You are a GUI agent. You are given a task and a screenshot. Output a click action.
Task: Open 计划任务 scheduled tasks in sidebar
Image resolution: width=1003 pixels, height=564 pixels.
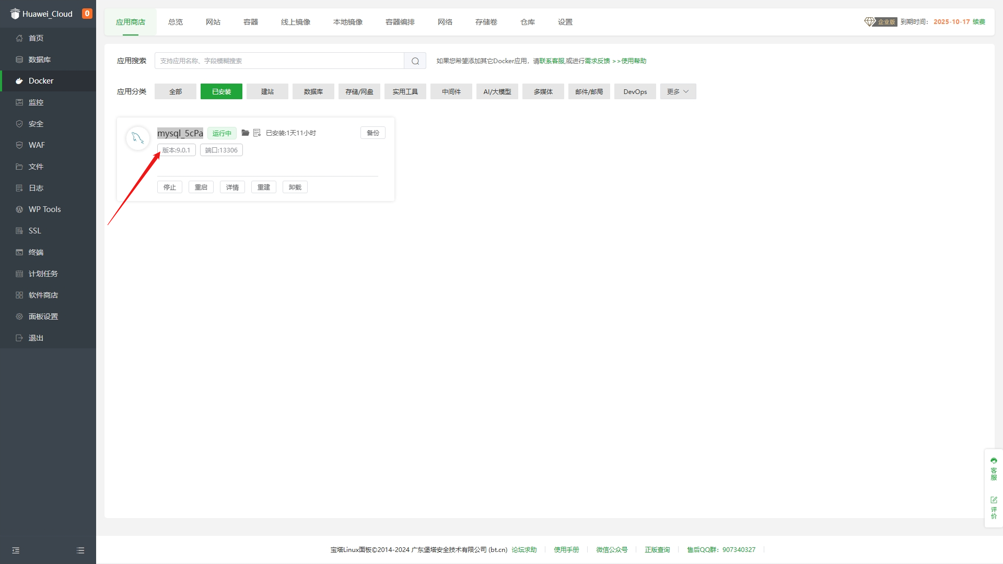[48, 274]
